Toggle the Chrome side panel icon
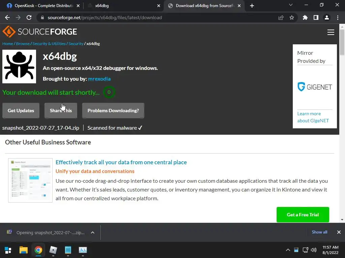Image resolution: width=345 pixels, height=258 pixels. coord(316,17)
